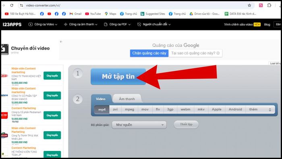Click Chặn quảng cáo này button

149,53
